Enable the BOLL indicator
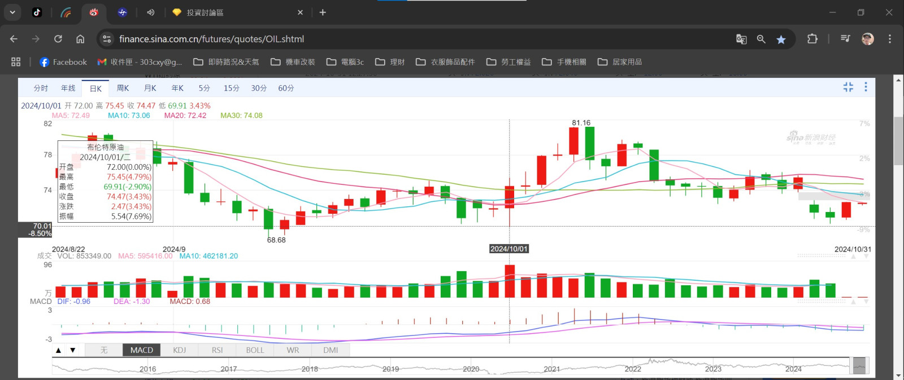904x380 pixels. 255,350
